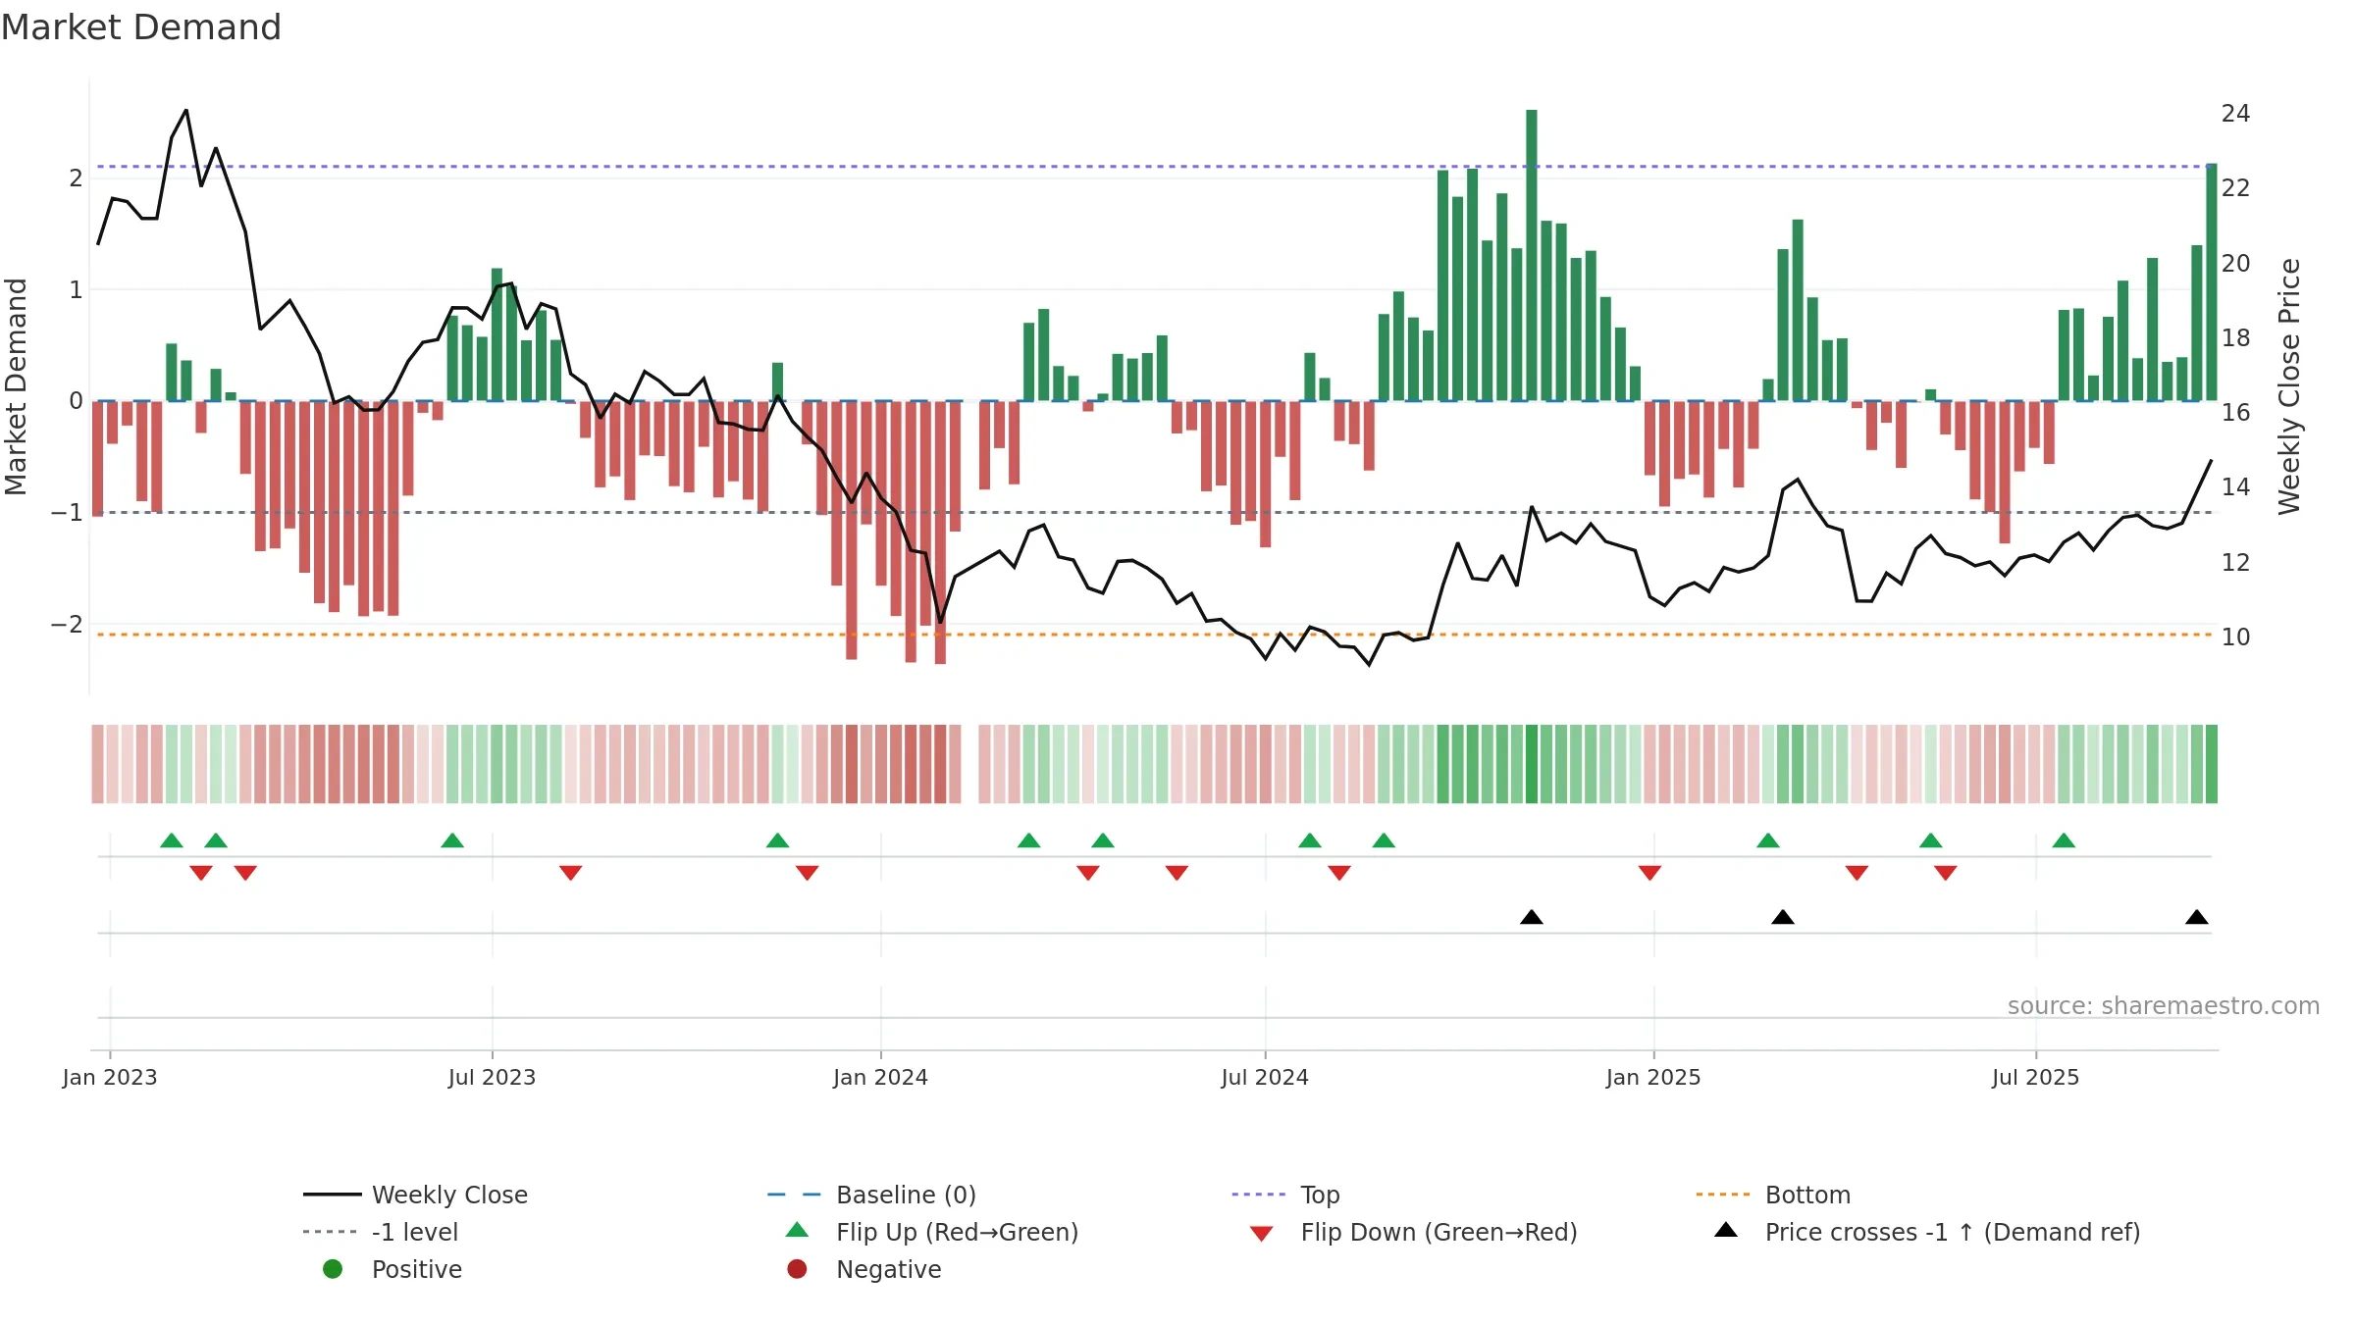The width and height of the screenshot is (2355, 1324).
Task: Toggle the Bottom legend entry
Action: tap(1773, 1195)
